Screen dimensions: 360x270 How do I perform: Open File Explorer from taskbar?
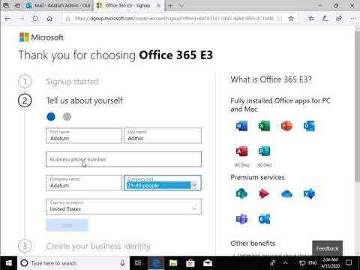coord(173,263)
